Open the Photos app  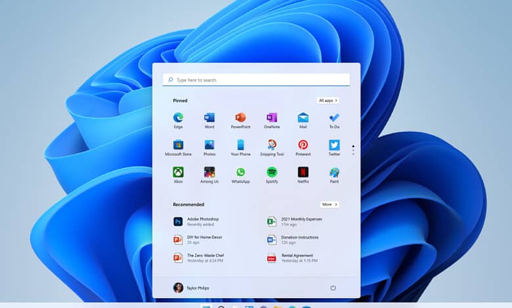tap(209, 148)
